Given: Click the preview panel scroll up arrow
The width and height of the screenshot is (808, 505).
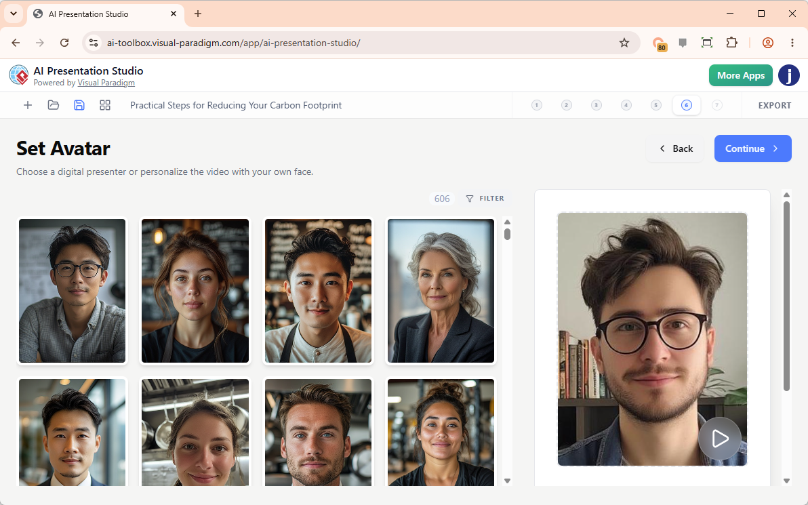Looking at the screenshot, I should [786, 195].
